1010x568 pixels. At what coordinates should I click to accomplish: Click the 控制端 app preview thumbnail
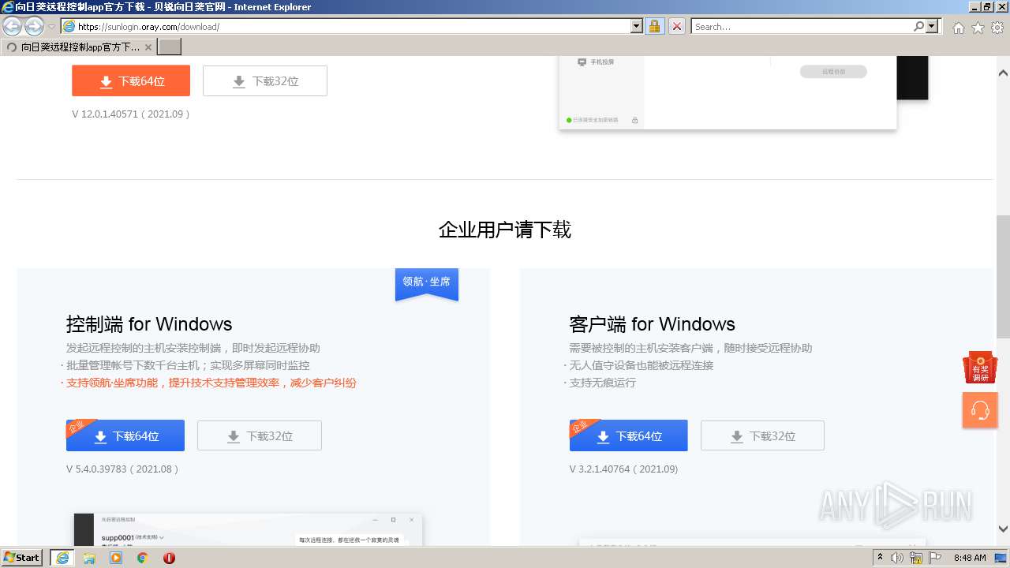click(x=249, y=529)
